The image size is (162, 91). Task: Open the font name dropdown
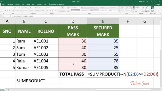tap(13, 8)
